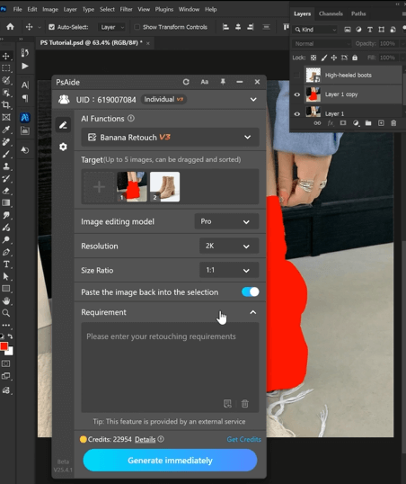
Task: Pin the PsAide panel
Action: [223, 82]
